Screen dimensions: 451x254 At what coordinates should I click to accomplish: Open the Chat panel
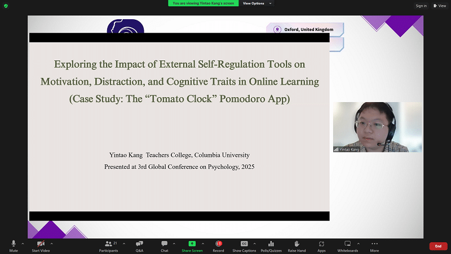[165, 245]
